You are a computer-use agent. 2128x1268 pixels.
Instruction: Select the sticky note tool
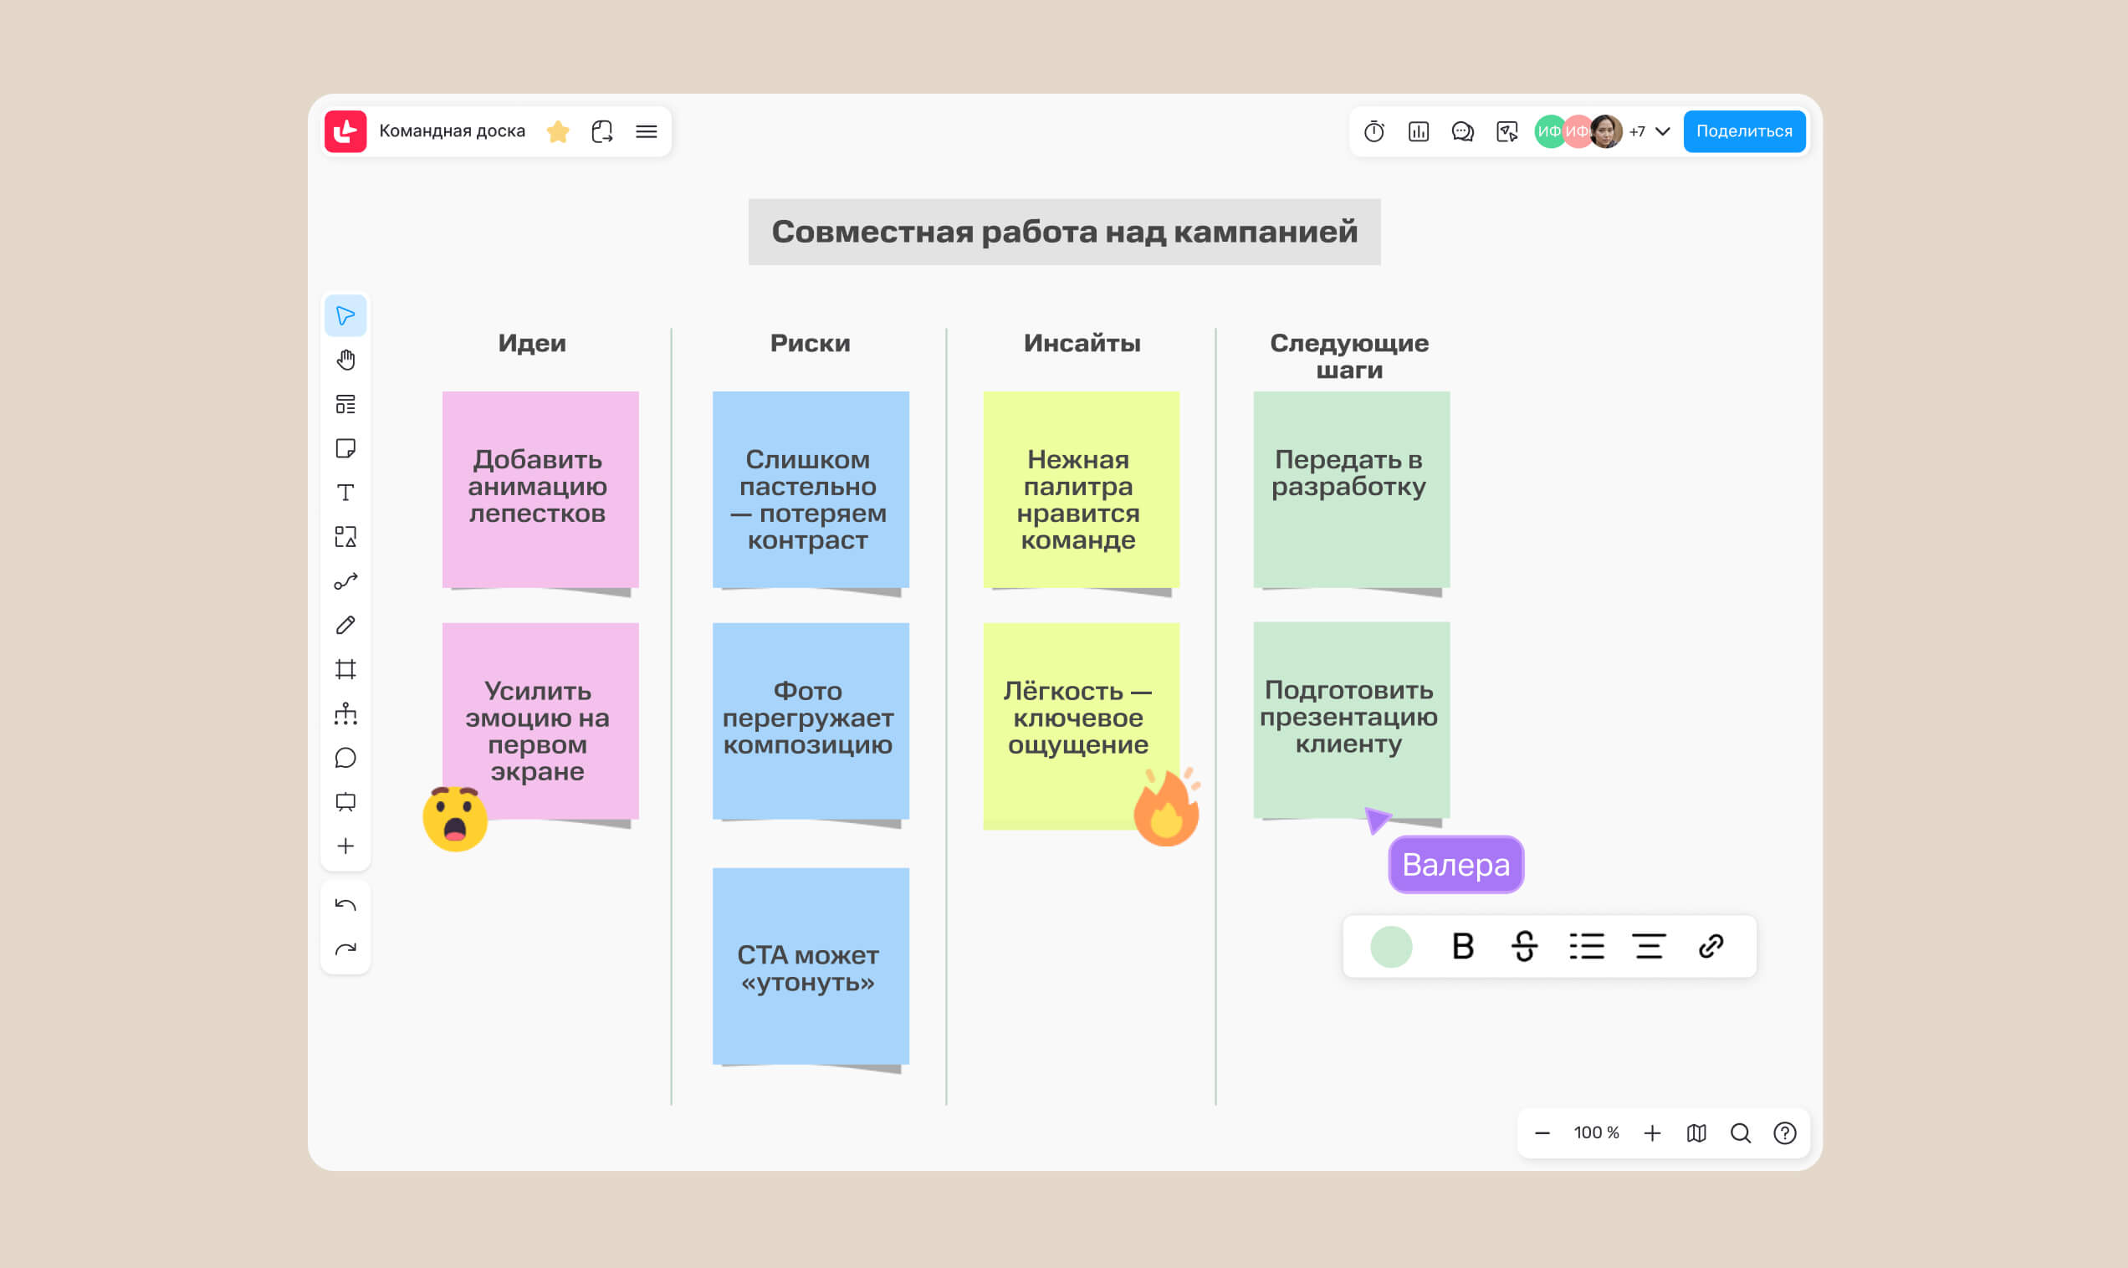(x=345, y=448)
